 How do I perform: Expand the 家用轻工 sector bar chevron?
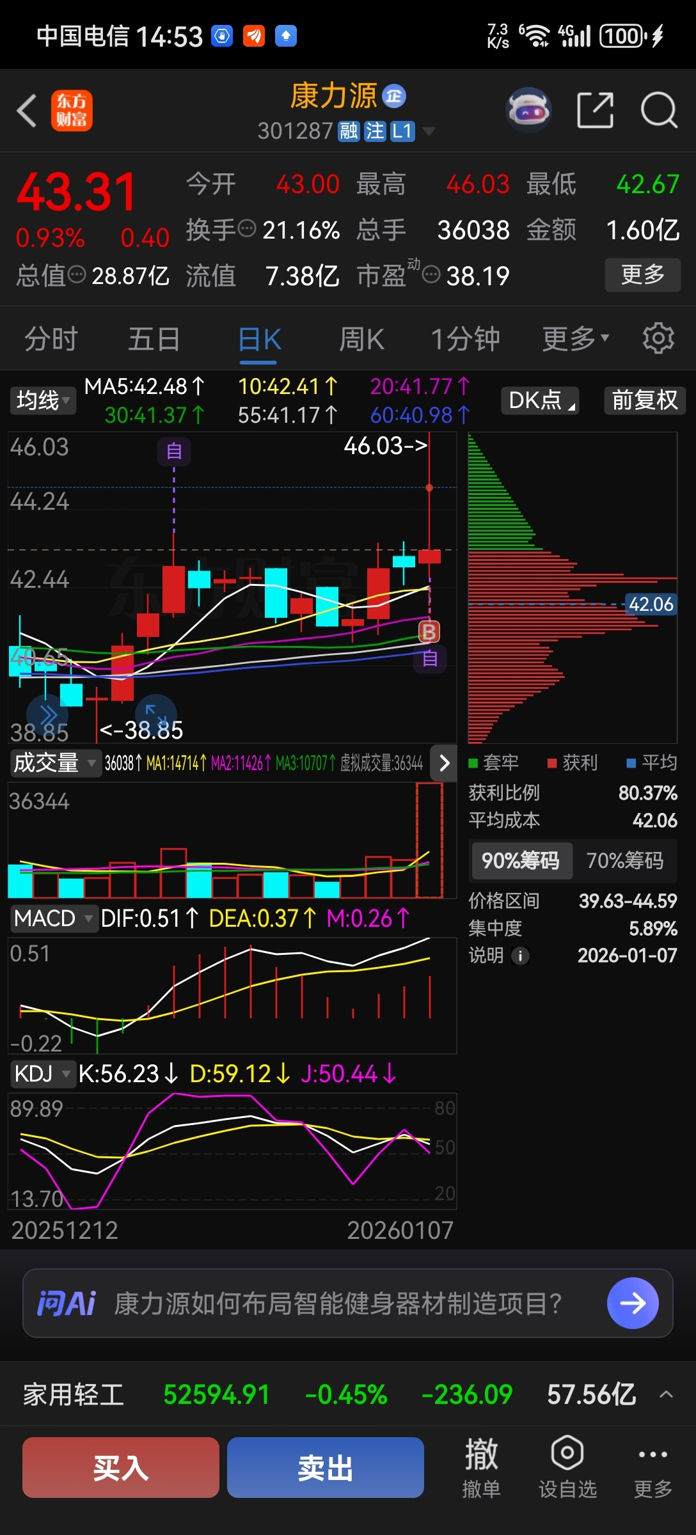point(666,1395)
